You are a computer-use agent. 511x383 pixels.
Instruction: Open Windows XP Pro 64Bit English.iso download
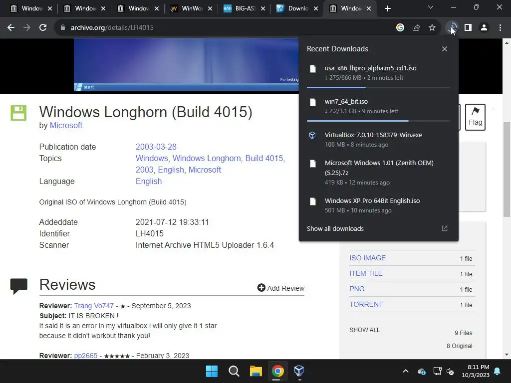378,205
